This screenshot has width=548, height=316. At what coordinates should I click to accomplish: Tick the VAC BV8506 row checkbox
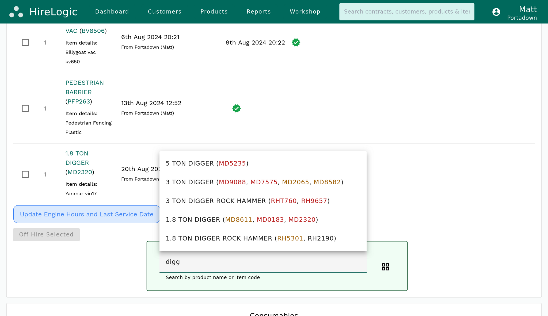25,43
